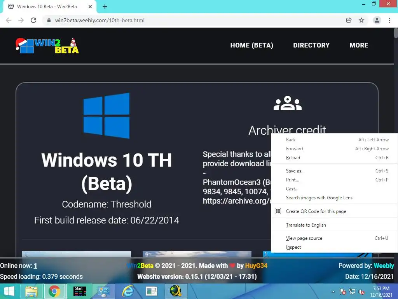Click the blue Windows 10 logo image

tap(106, 116)
